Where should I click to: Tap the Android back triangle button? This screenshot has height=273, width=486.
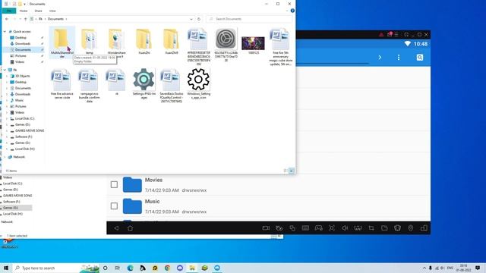[x=116, y=228]
